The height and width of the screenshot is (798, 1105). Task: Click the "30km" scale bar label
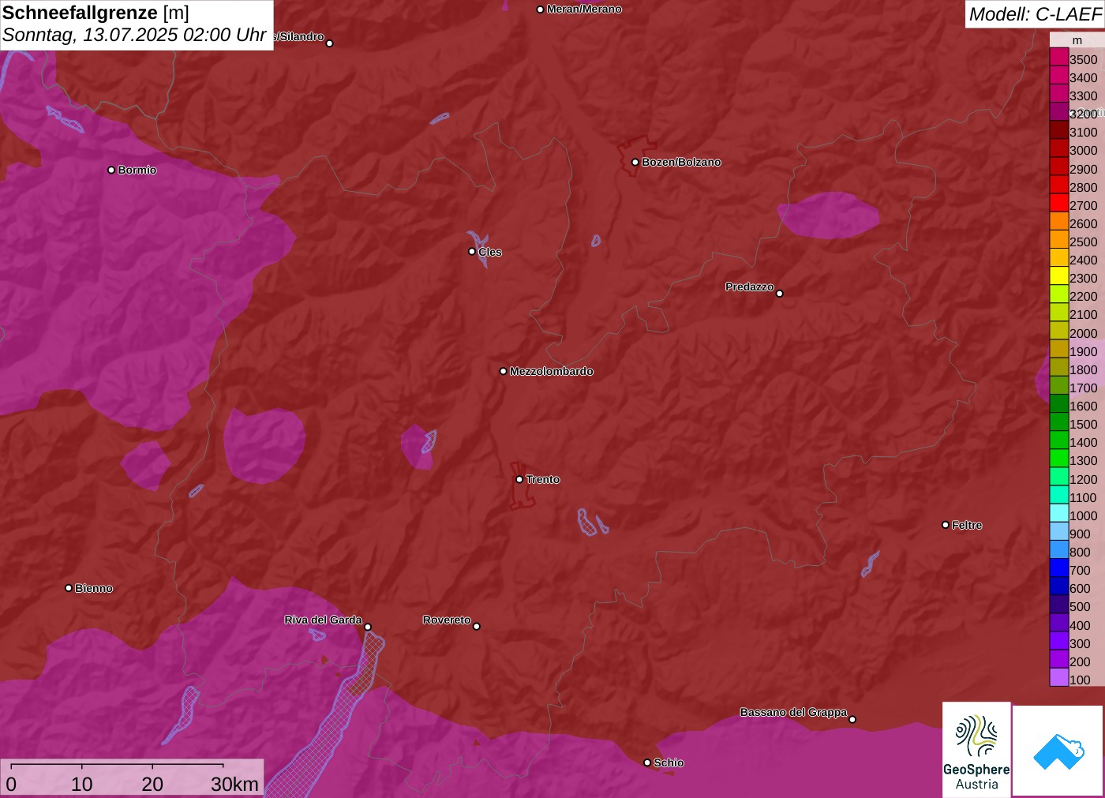coord(234,784)
